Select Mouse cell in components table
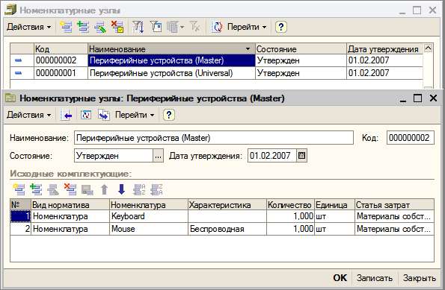Screen dimensions: 445x290 (x=149, y=229)
